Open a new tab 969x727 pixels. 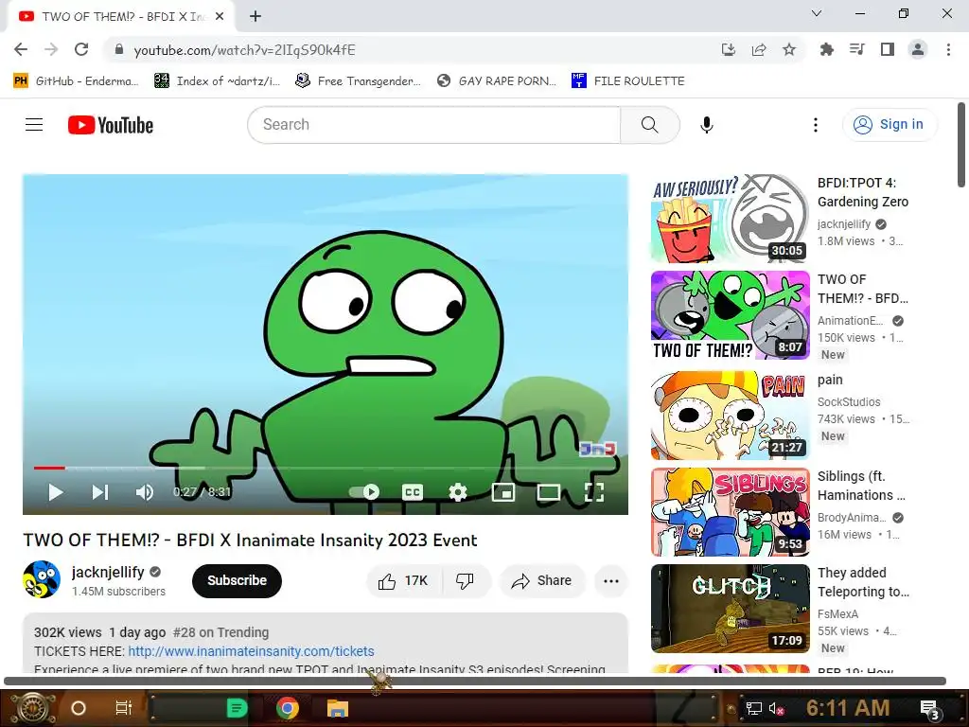tap(255, 16)
